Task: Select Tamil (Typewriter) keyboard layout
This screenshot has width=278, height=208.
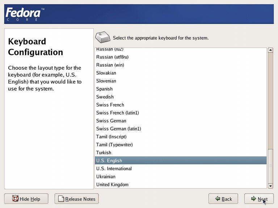Action: (x=114, y=145)
